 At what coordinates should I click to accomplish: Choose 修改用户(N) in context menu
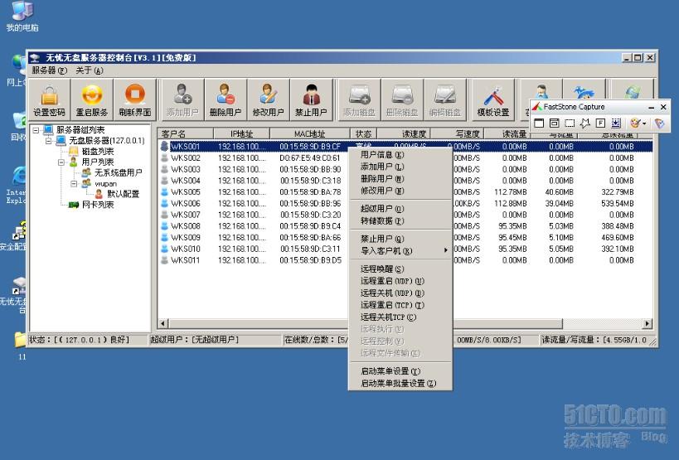[x=400, y=191]
